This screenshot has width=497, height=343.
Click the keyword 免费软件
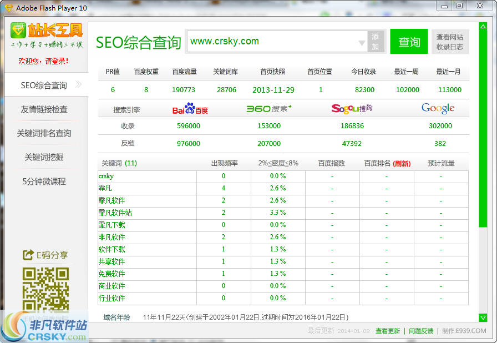111,274
